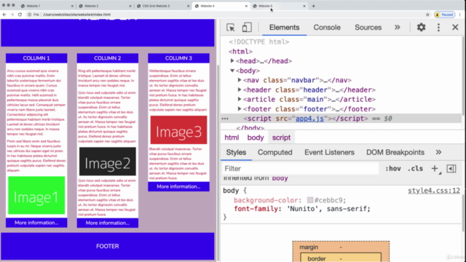466x262 pixels.
Task: Toggle the .cls class editor button
Action: (415, 168)
